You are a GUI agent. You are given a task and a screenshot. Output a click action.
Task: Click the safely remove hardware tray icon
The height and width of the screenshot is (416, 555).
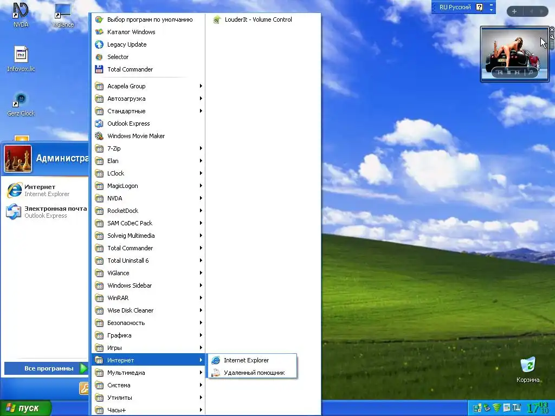point(487,408)
